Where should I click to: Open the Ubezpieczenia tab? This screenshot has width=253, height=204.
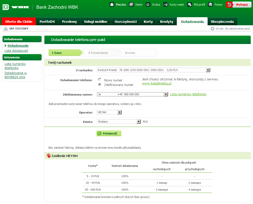[222, 21]
